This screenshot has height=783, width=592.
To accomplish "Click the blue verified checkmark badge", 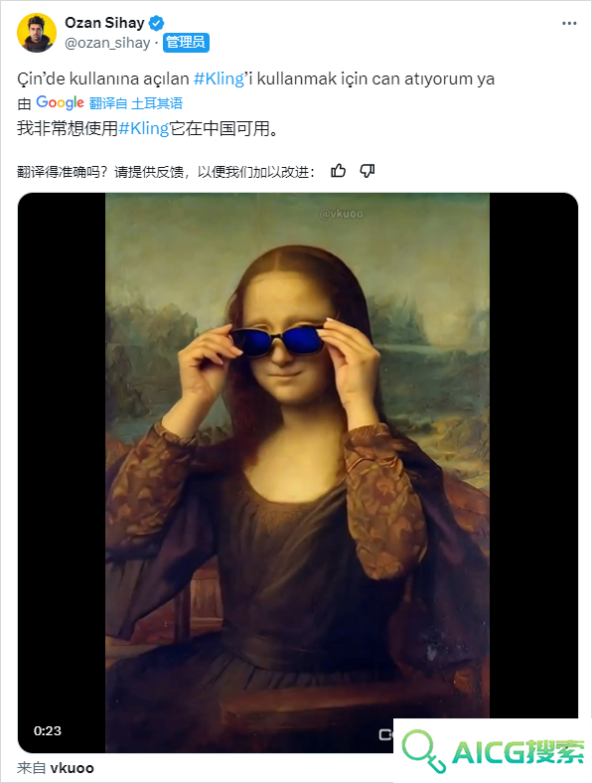I will coord(156,23).
